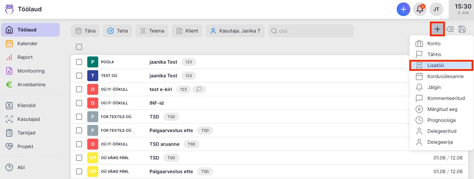
Task: Toggle the select-all checkbox above the list
Action: (79, 47)
